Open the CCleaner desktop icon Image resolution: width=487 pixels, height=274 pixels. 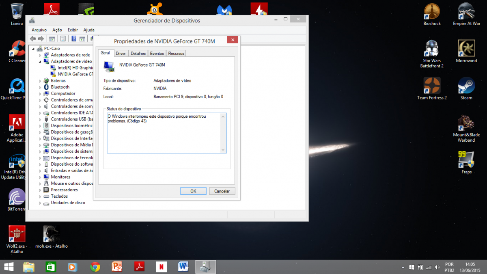[17, 52]
